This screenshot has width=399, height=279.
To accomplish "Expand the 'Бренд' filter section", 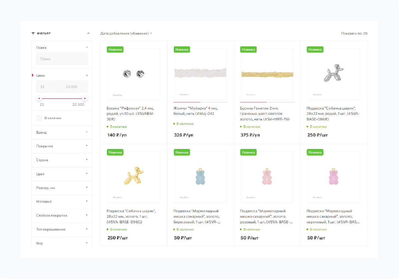I will point(62,132).
